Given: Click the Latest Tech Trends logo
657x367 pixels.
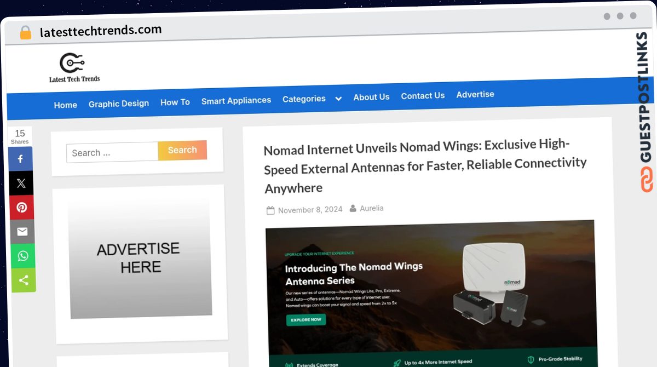Looking at the screenshot, I should (74, 67).
